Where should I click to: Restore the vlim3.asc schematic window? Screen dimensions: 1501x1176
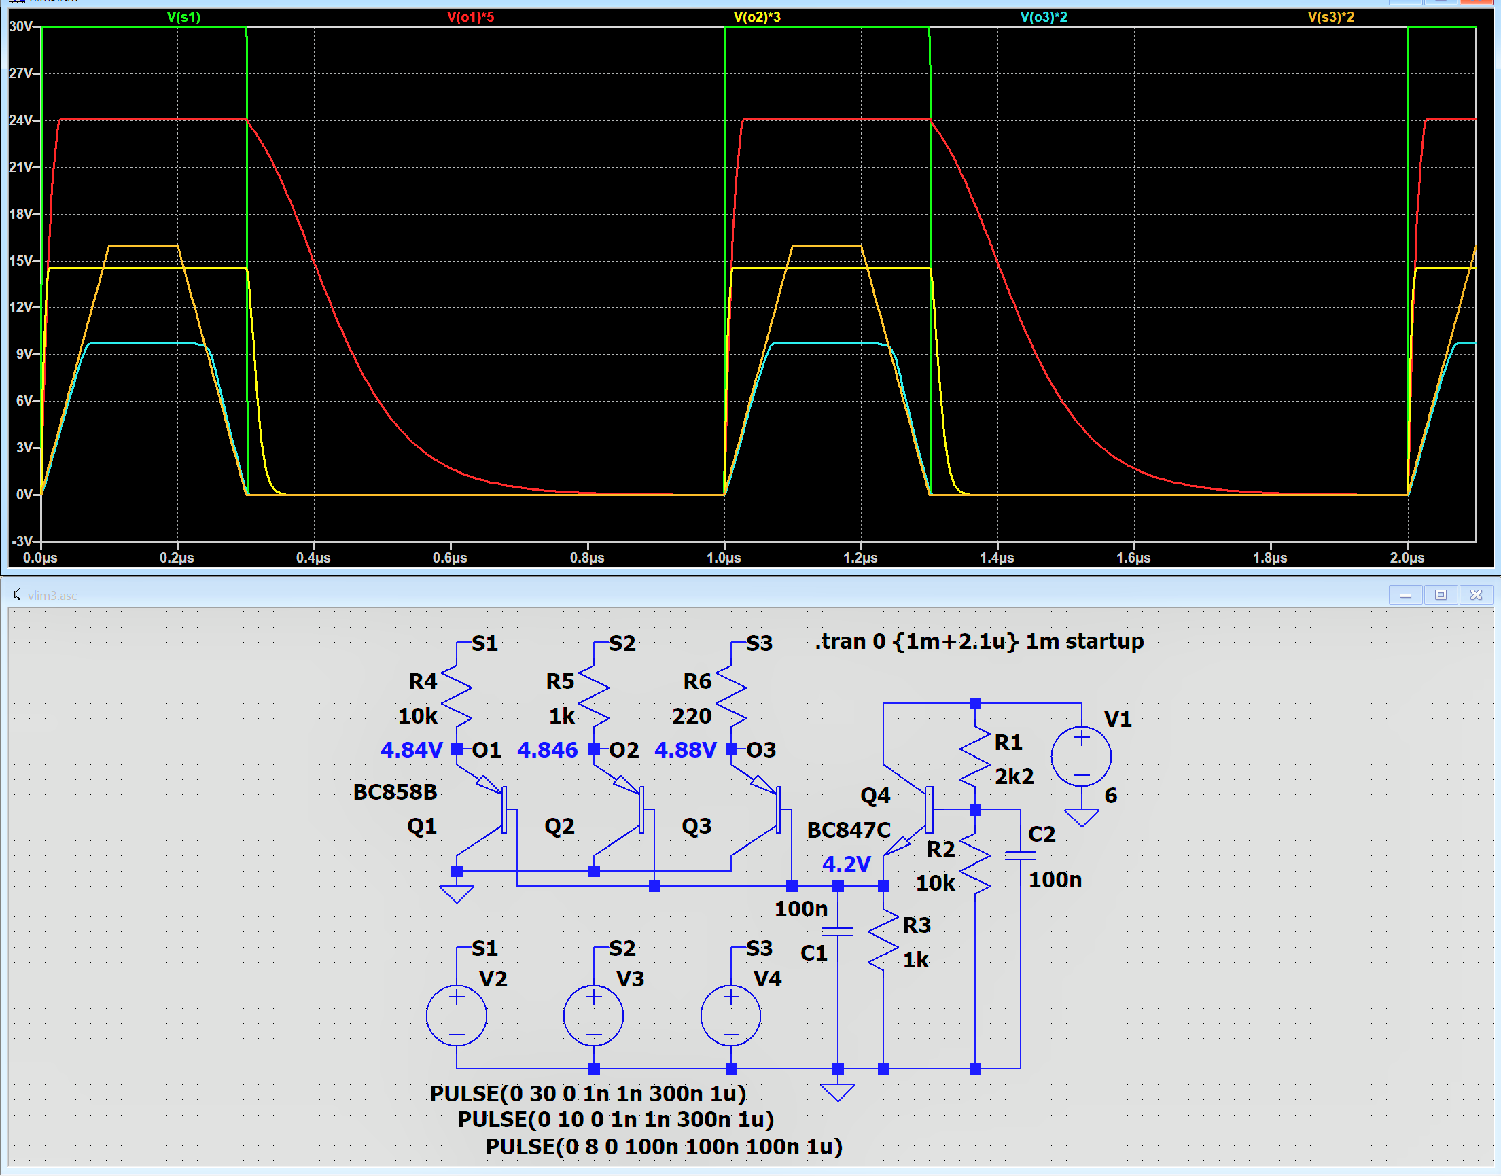[1440, 594]
